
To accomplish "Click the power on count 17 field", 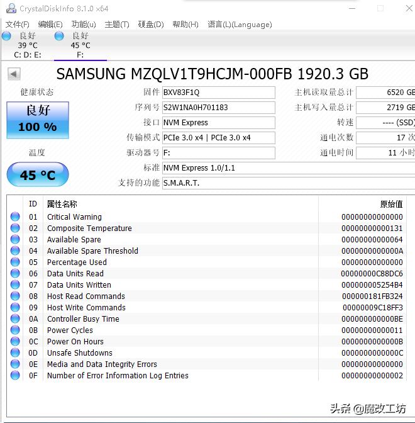I will coord(385,138).
